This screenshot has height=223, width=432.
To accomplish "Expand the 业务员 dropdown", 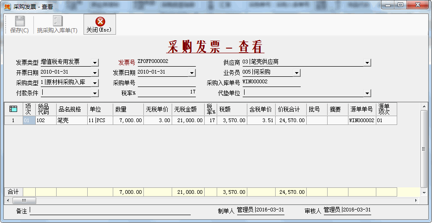I will tap(297, 73).
